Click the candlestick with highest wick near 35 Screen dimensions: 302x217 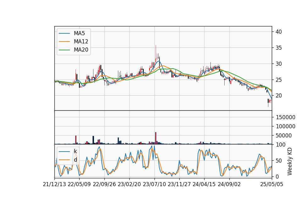pyautogui.click(x=156, y=53)
